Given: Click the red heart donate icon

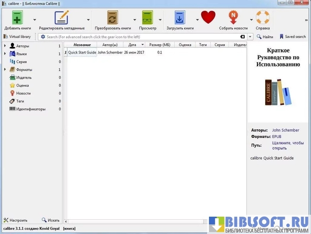Looking at the screenshot, I should 208,18.
